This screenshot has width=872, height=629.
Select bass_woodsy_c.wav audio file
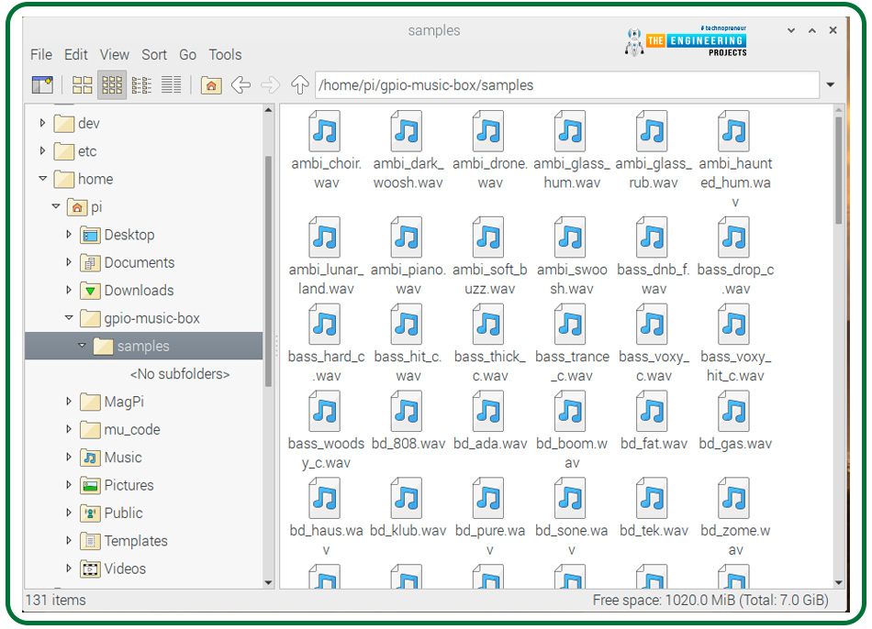pos(326,430)
